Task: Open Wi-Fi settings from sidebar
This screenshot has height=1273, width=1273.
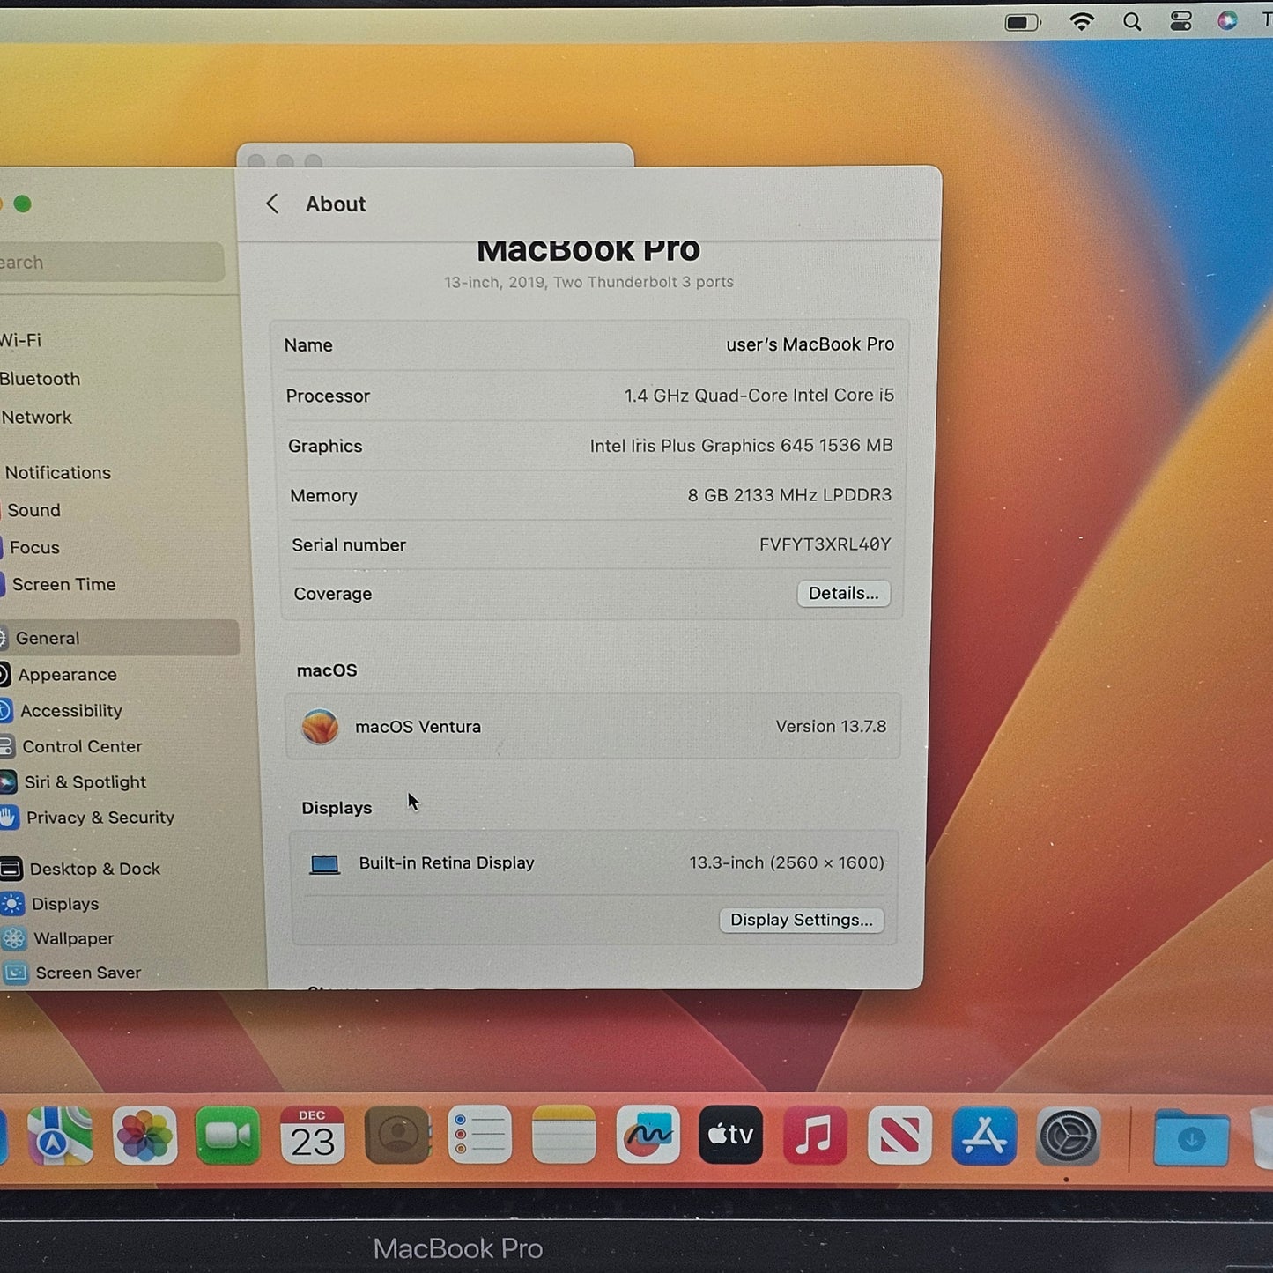Action: point(21,340)
